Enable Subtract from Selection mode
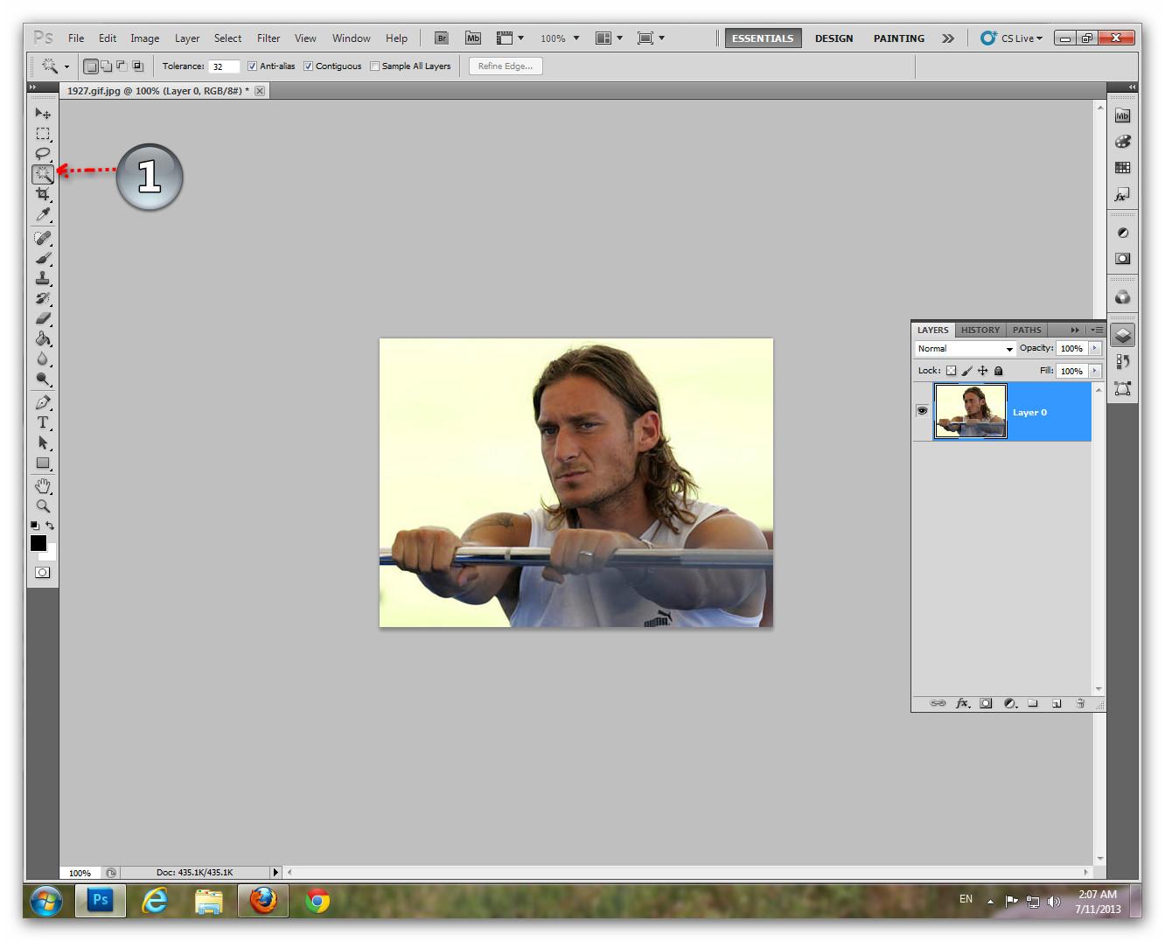The height and width of the screenshot is (941, 1165). tap(122, 66)
